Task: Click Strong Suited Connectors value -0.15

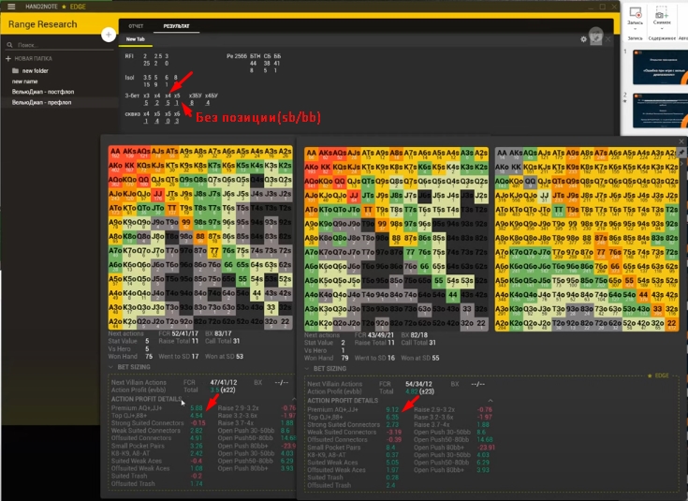Action: [x=198, y=423]
